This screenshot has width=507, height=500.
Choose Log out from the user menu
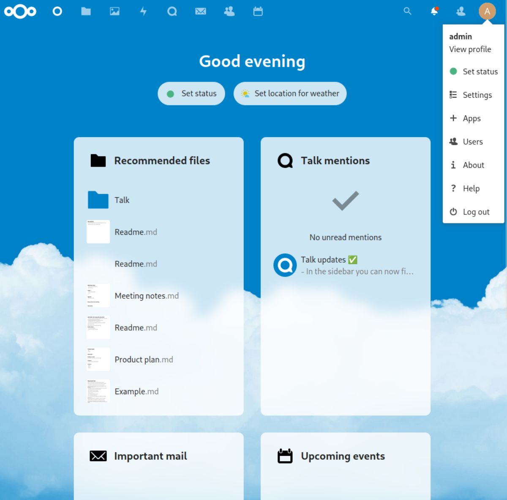[x=474, y=212]
